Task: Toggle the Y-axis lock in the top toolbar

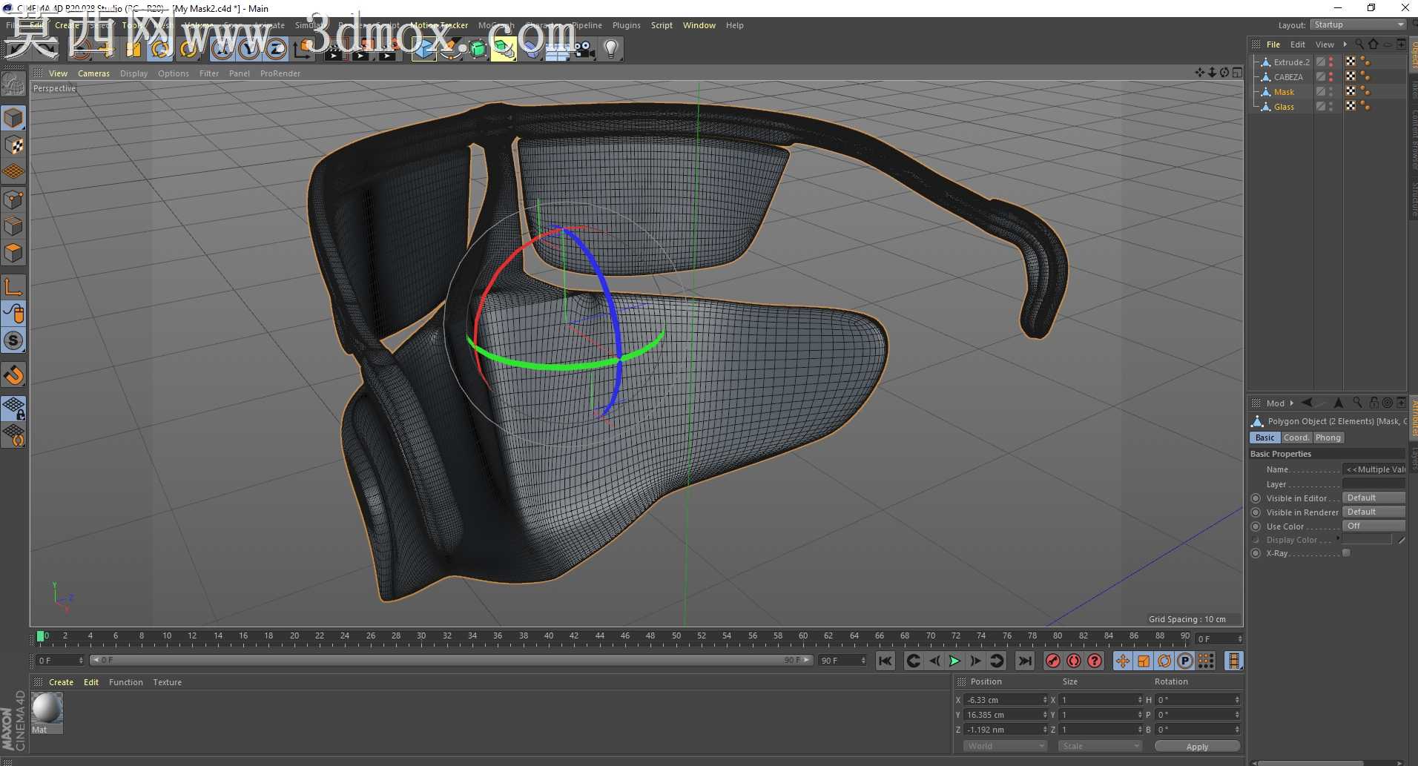Action: 249,49
